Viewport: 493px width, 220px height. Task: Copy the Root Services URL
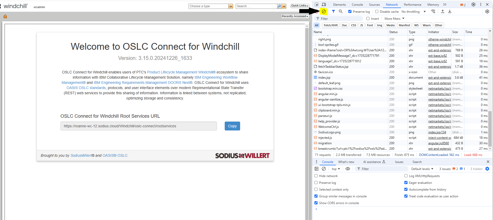232,126
